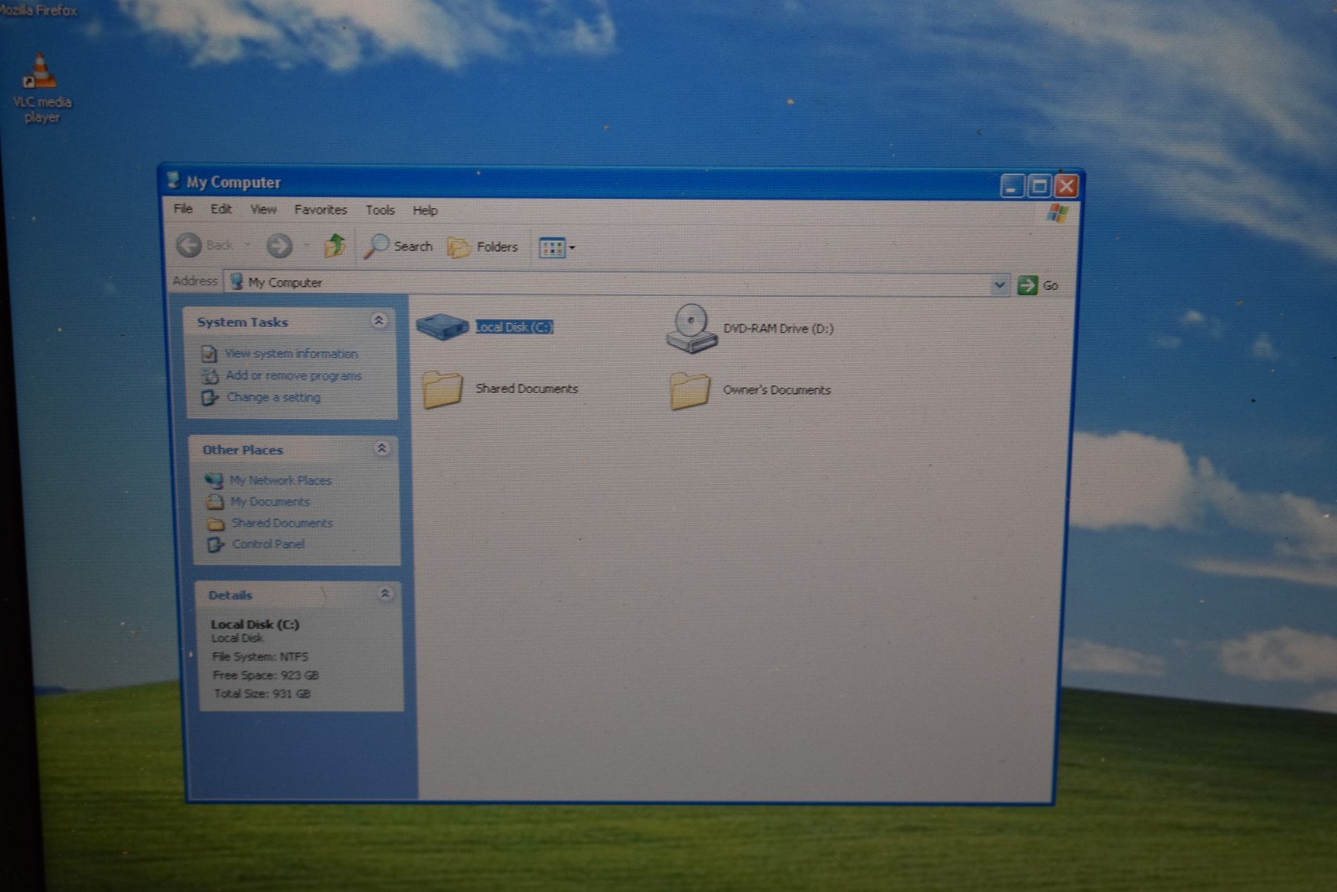Viewport: 1337px width, 892px height.
Task: Click the DVD-RAM Drive (D:) label text
Action: (778, 329)
